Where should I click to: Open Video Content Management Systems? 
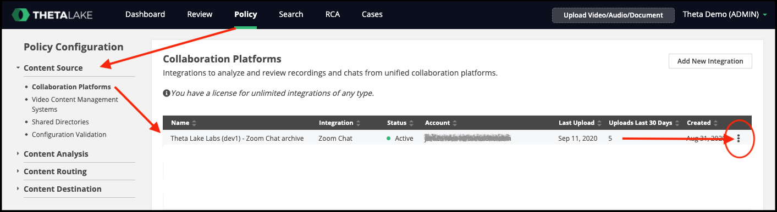[x=75, y=104]
